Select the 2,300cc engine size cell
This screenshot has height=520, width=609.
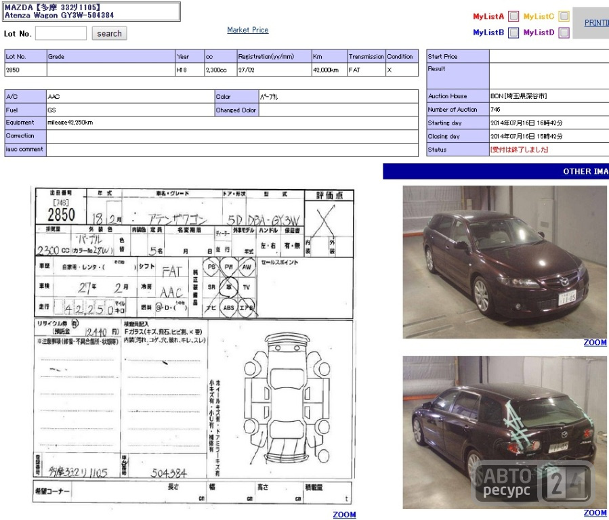point(221,70)
